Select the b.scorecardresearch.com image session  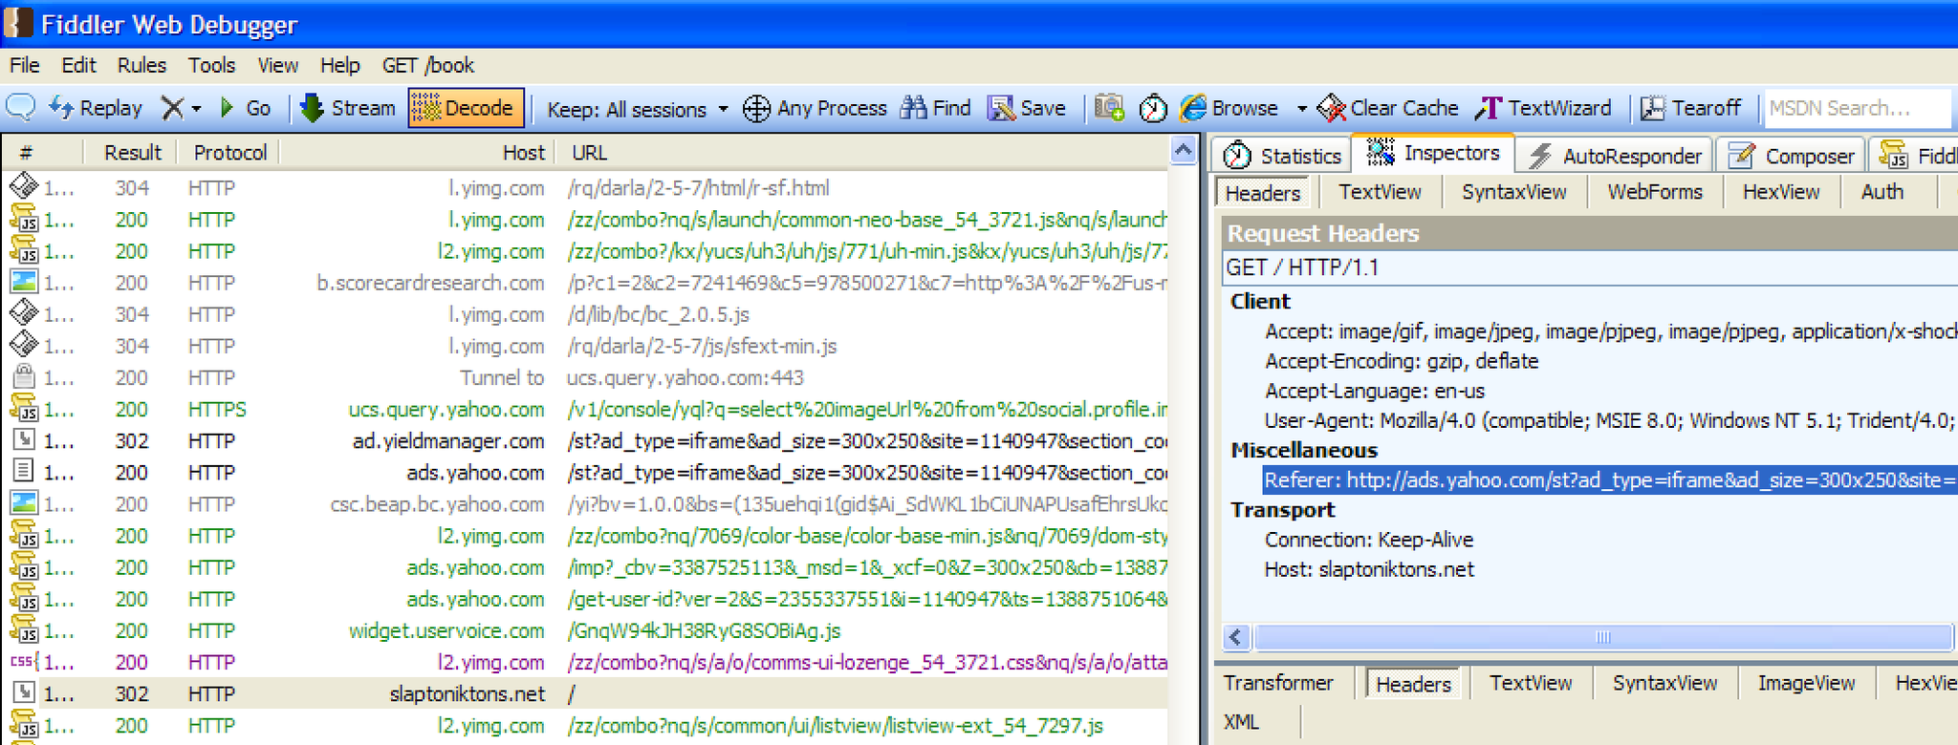click(585, 283)
